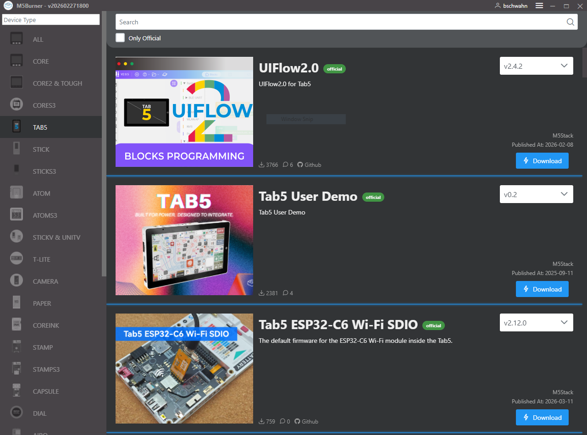Download the UIFlow2.0 firmware
The height and width of the screenshot is (435, 587).
(542, 161)
